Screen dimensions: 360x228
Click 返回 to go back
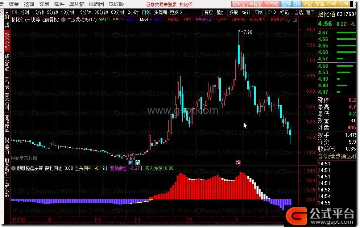pos(310,12)
